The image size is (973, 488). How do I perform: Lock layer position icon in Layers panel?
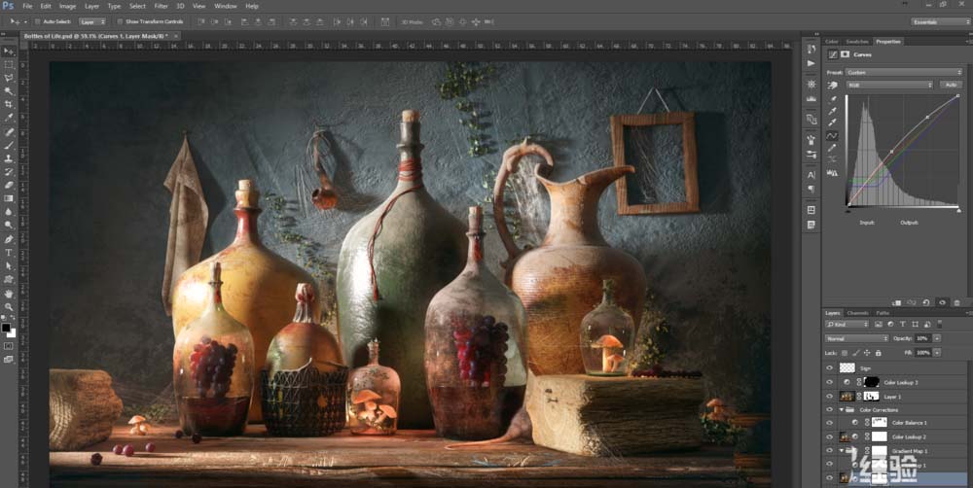coord(867,353)
